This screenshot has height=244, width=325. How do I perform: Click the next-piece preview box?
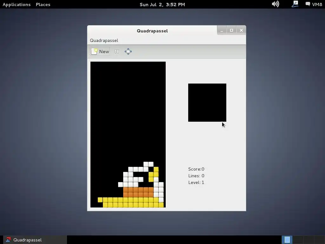pos(207,103)
